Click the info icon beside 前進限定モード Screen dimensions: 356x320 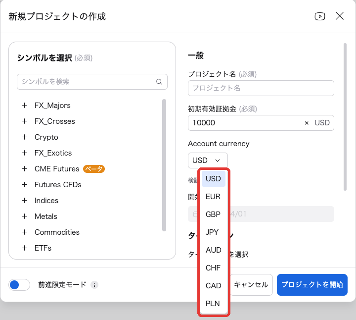94,285
